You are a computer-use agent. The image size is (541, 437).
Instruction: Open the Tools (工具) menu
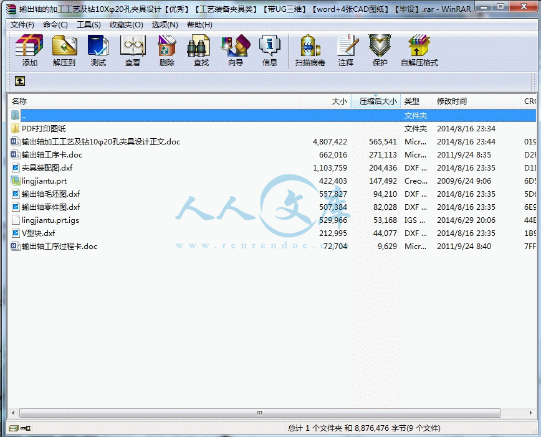click(89, 25)
